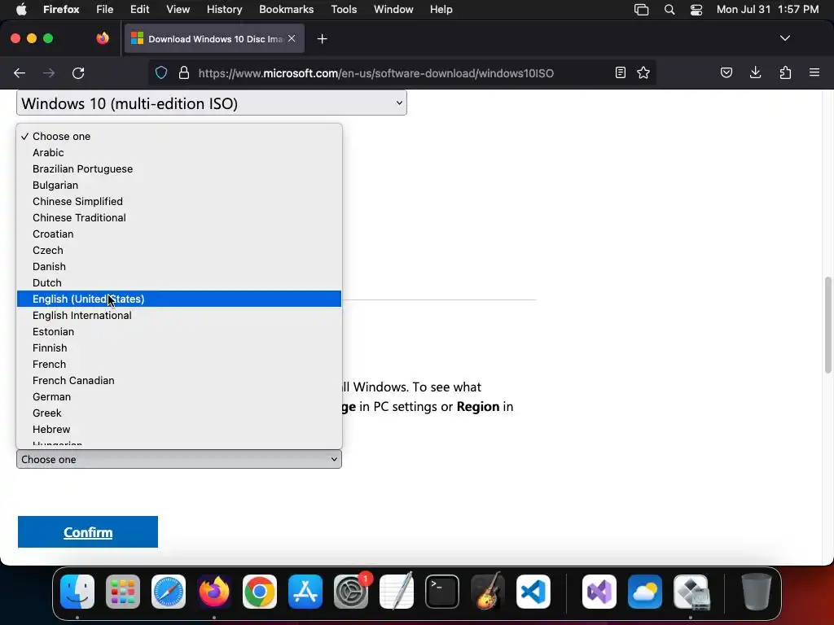Image resolution: width=834 pixels, height=625 pixels.
Task: Click the date and time clock
Action: click(767, 9)
